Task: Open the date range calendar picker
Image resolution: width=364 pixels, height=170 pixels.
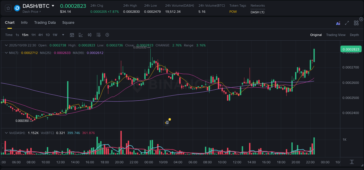Action: pyautogui.click(x=72, y=35)
